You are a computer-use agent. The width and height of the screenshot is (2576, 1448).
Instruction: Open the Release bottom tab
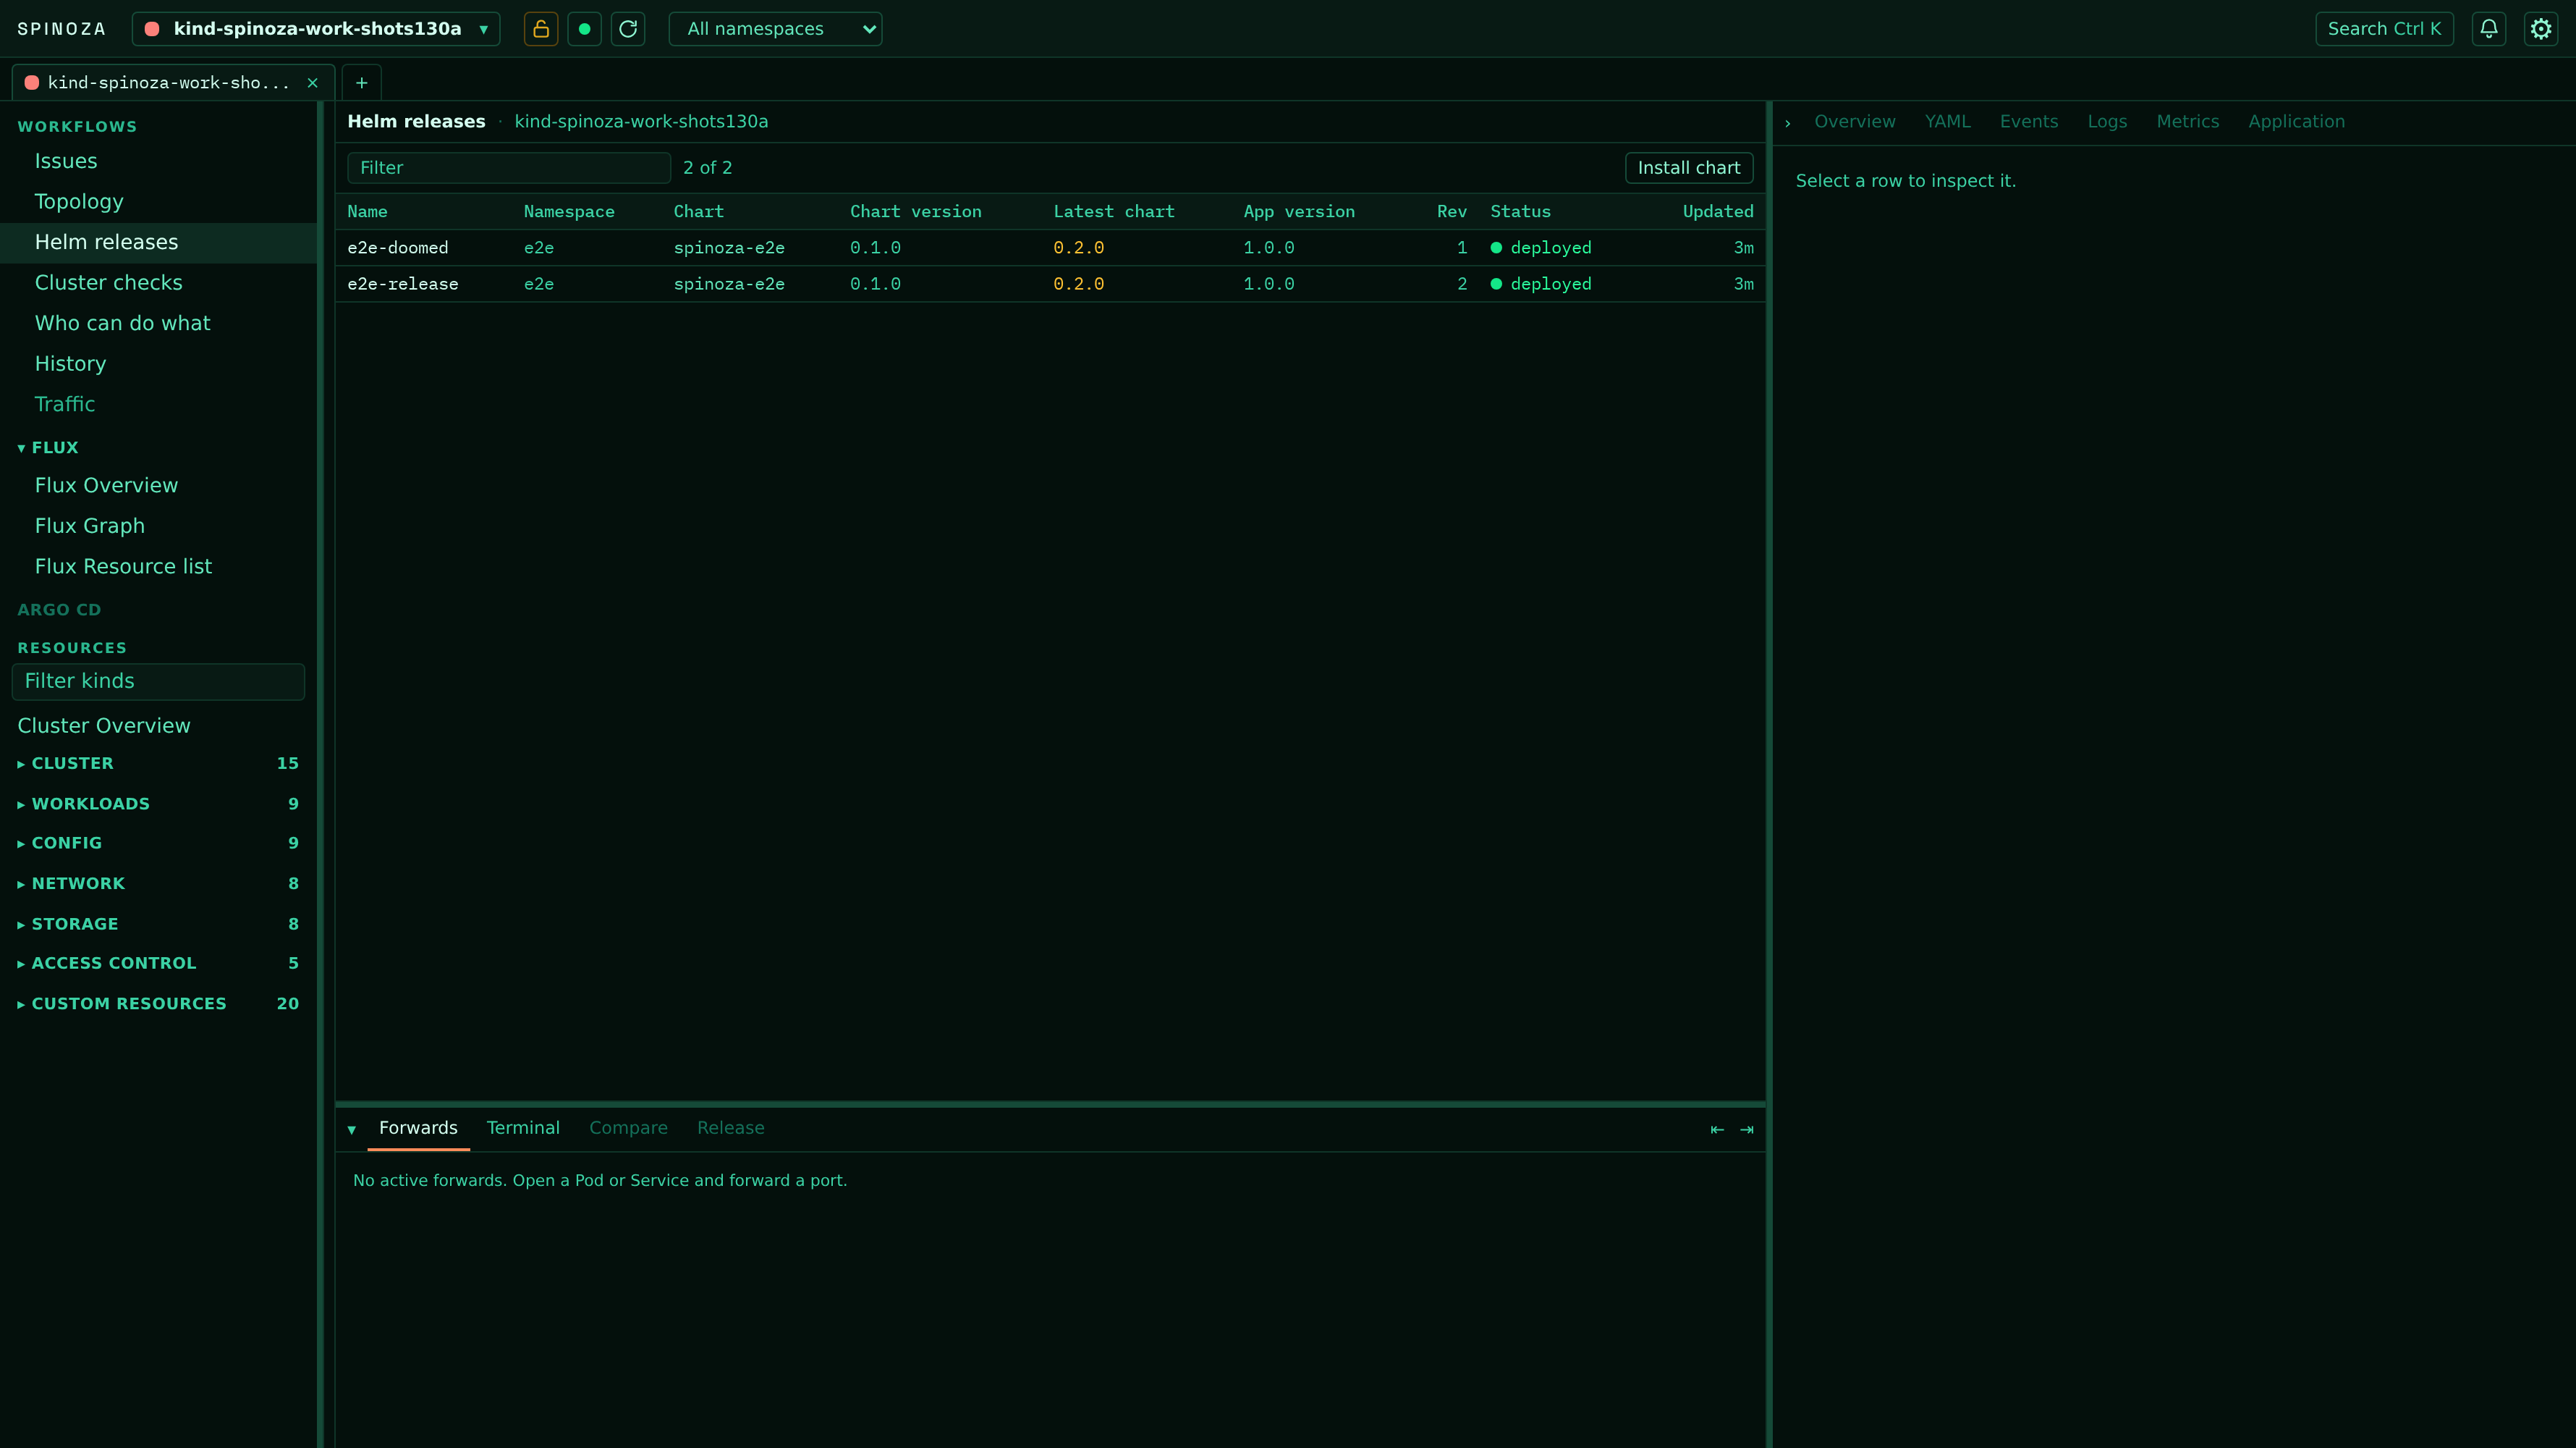pos(730,1129)
